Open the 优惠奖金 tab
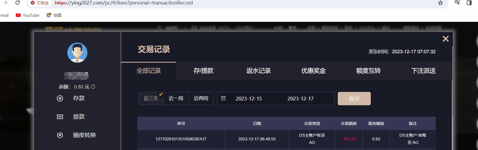The width and height of the screenshot is (478, 150). pos(313,71)
